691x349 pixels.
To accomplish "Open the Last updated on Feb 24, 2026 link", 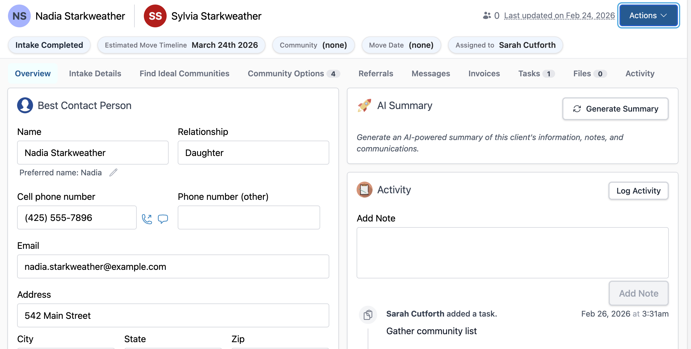I will [559, 16].
